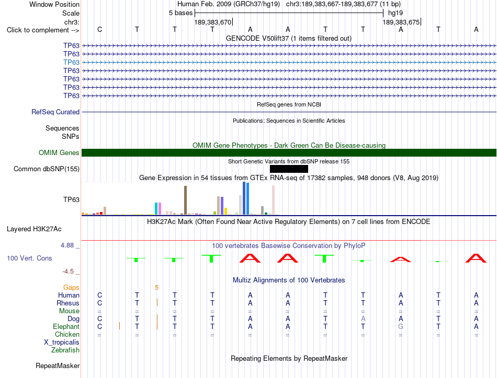Click the SNPs label of the Publications track
The image size is (497, 378).
tap(71, 136)
